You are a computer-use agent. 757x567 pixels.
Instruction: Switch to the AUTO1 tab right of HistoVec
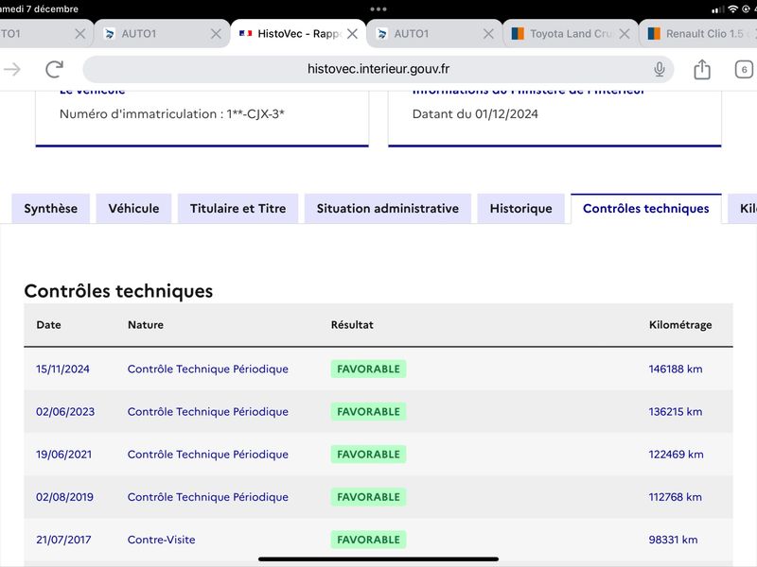click(x=434, y=34)
